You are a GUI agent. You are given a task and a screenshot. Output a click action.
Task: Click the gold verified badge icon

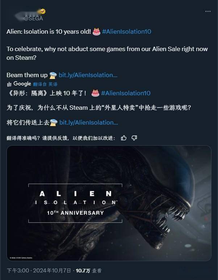[42, 12]
